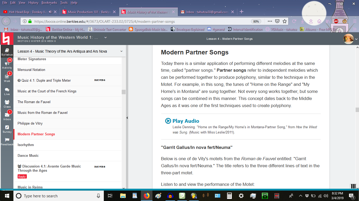This screenshot has width=359, height=201.
Task: Mute the Hot-Head Bop tab audio
Action: click(51, 12)
